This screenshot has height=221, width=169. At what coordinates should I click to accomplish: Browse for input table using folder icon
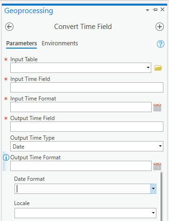point(158,68)
